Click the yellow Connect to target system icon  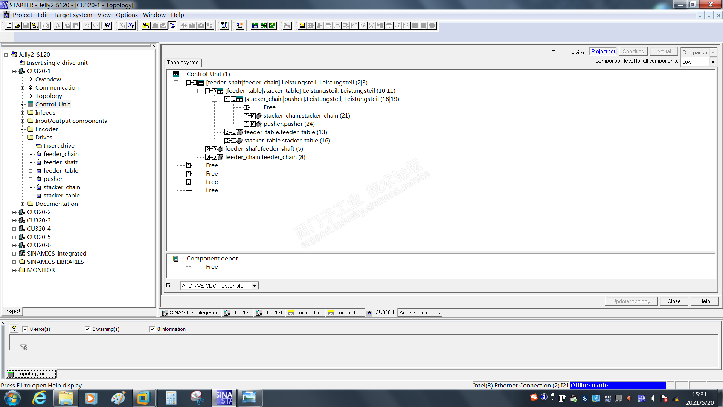coord(146,26)
